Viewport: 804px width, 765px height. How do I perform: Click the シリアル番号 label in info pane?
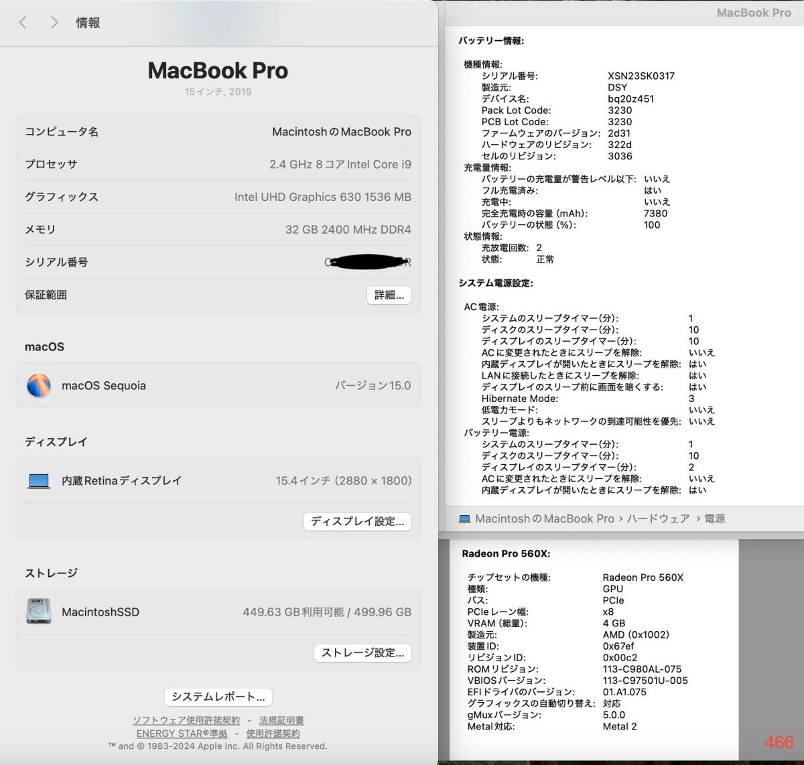click(56, 262)
